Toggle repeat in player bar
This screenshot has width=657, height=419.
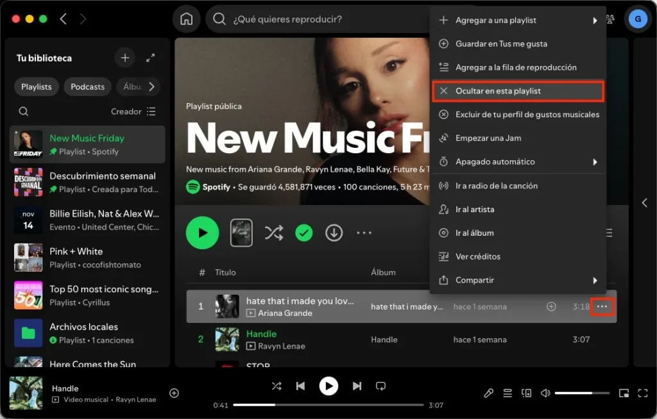pyautogui.click(x=381, y=386)
